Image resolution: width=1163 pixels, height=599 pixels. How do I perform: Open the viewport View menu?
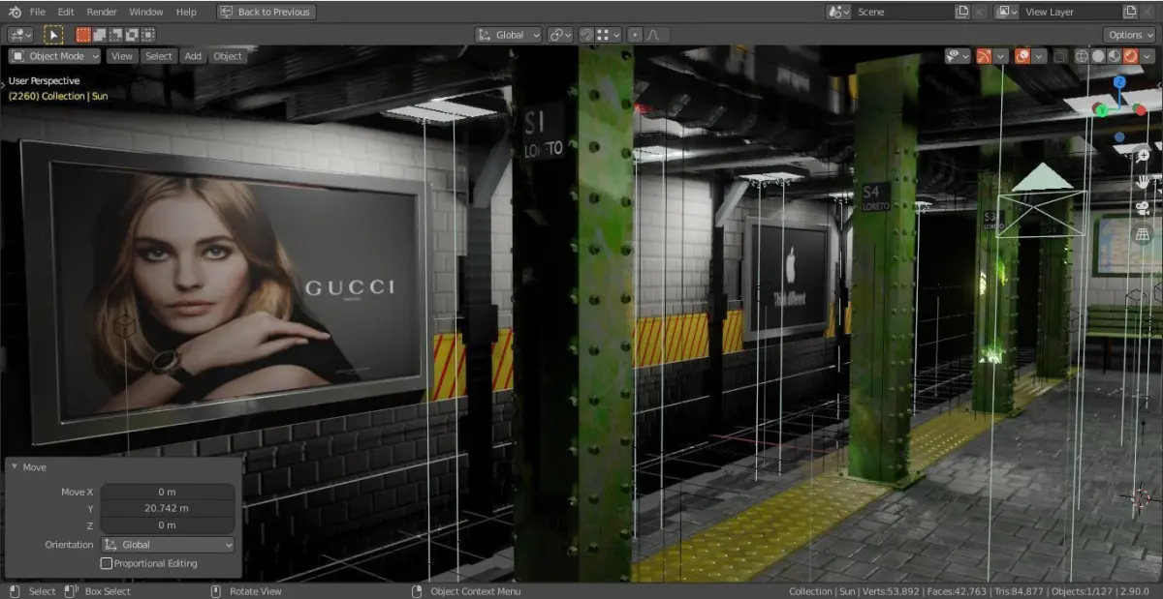pos(121,56)
